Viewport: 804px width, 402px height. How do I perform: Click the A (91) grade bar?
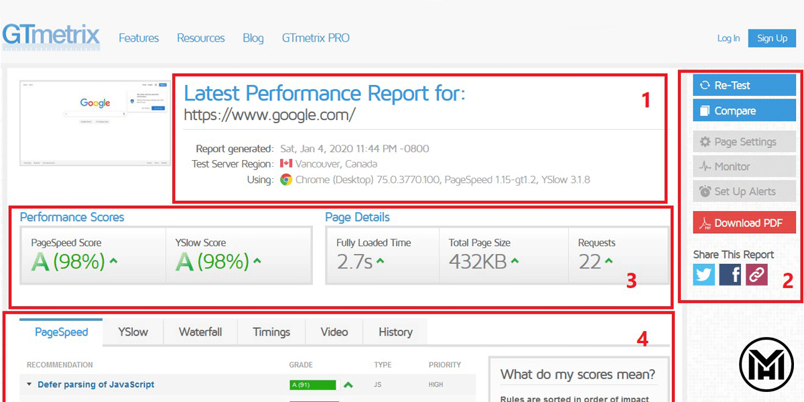(312, 385)
